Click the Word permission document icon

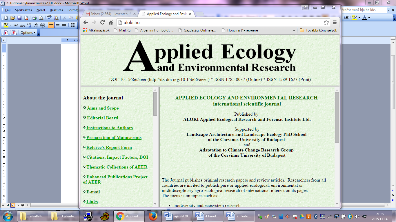(26, 18)
